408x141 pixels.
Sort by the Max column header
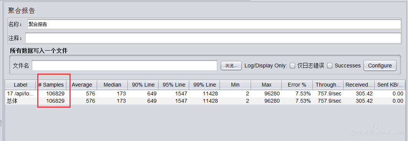[266, 85]
